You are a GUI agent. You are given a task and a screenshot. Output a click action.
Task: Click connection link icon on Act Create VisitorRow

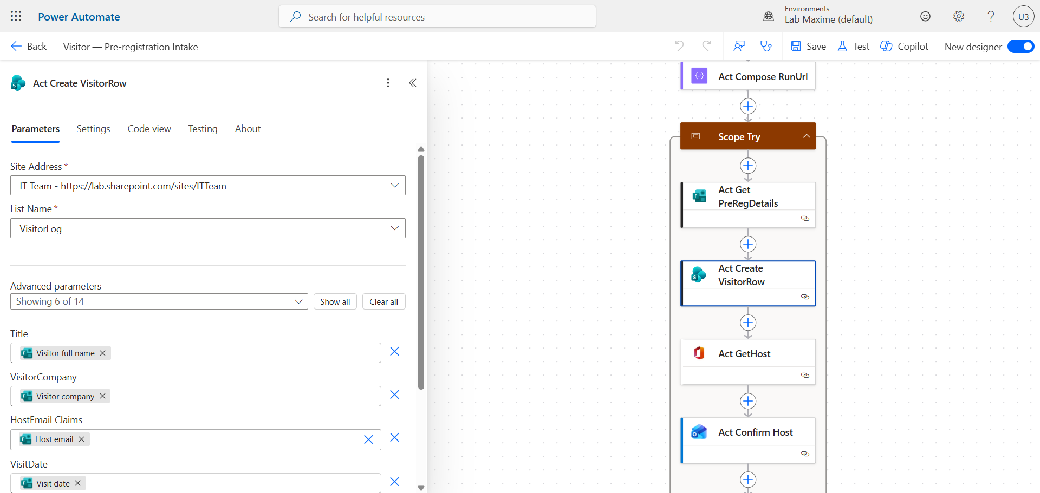point(805,297)
